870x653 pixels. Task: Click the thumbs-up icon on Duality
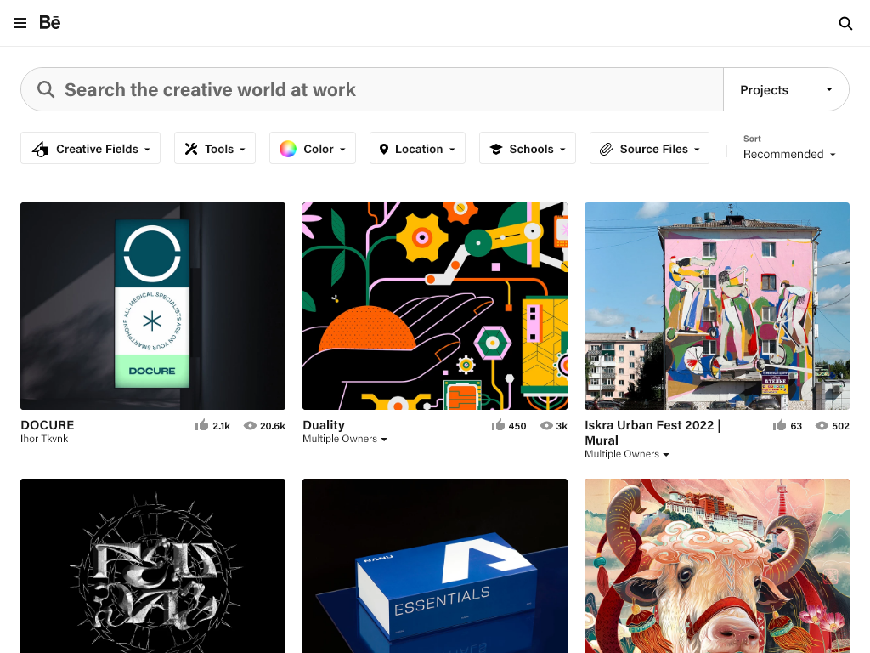498,425
